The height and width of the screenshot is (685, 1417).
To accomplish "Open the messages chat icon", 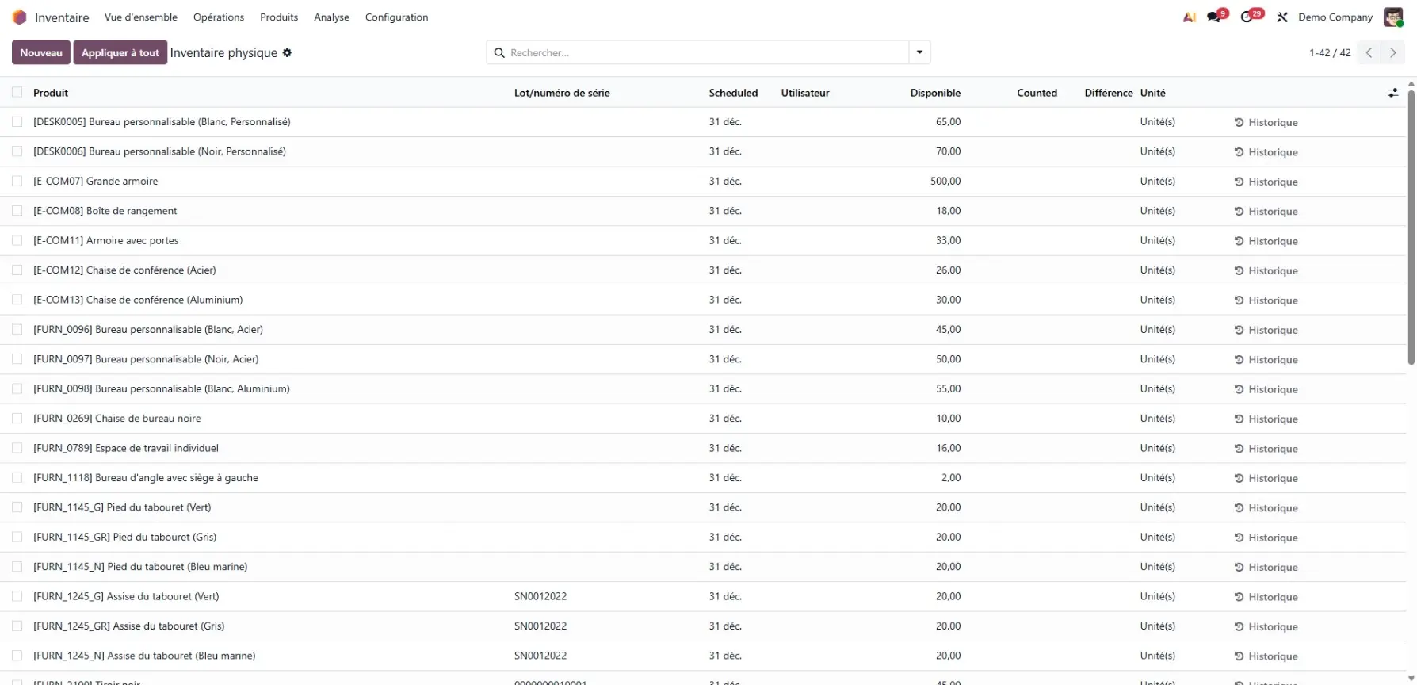I will [1214, 17].
